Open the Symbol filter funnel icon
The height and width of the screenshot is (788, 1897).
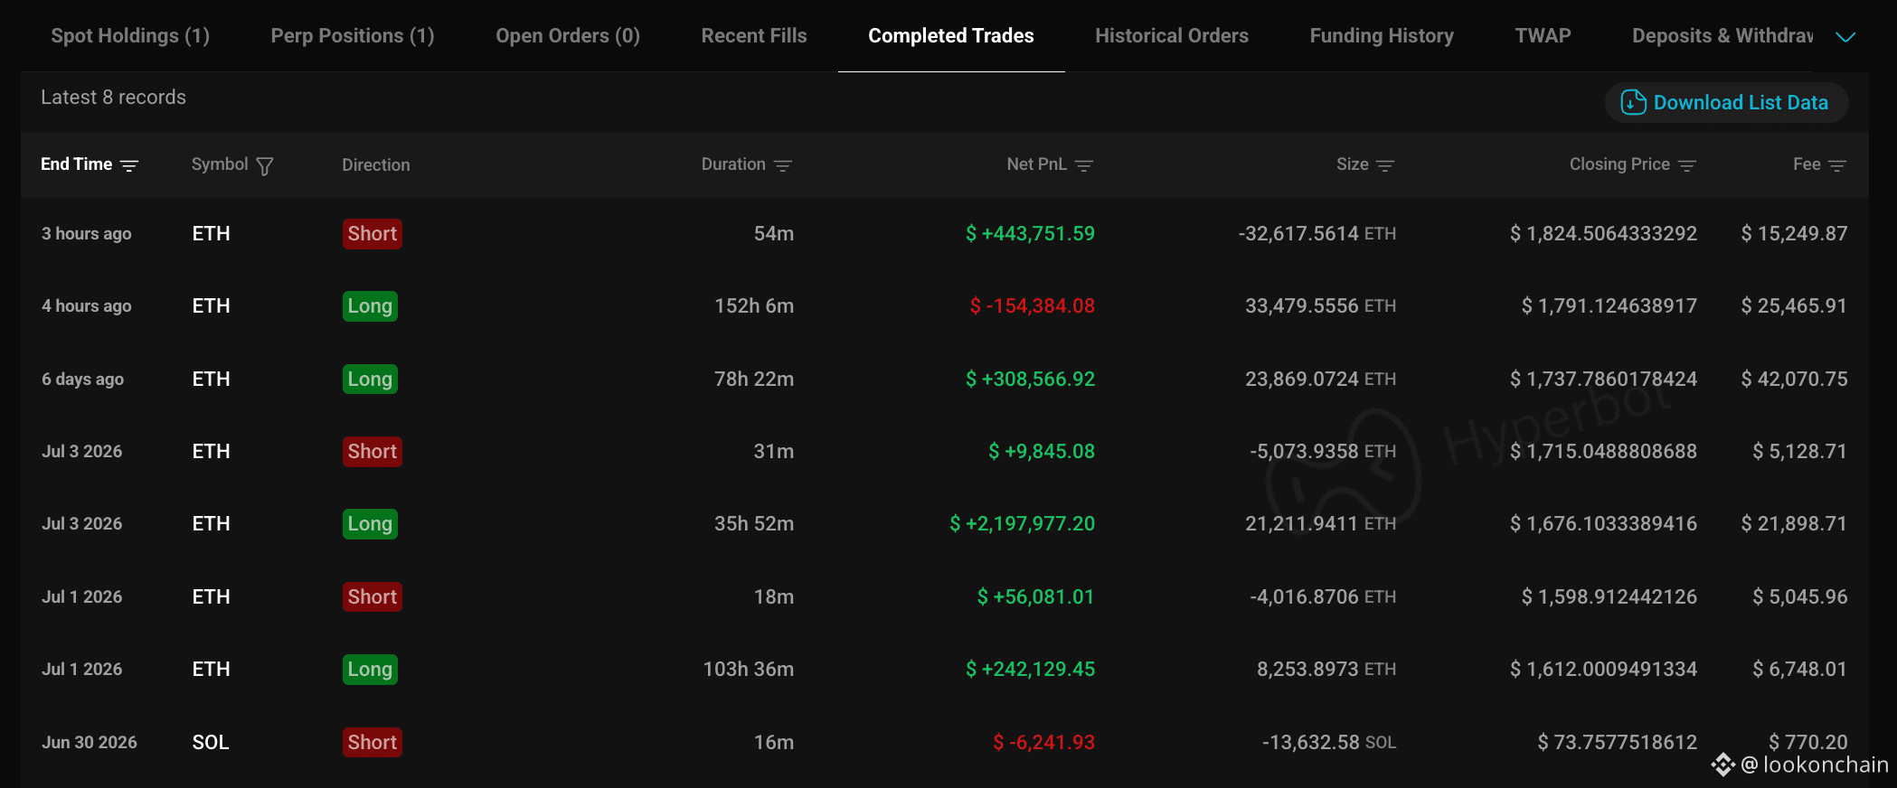pos(264,166)
